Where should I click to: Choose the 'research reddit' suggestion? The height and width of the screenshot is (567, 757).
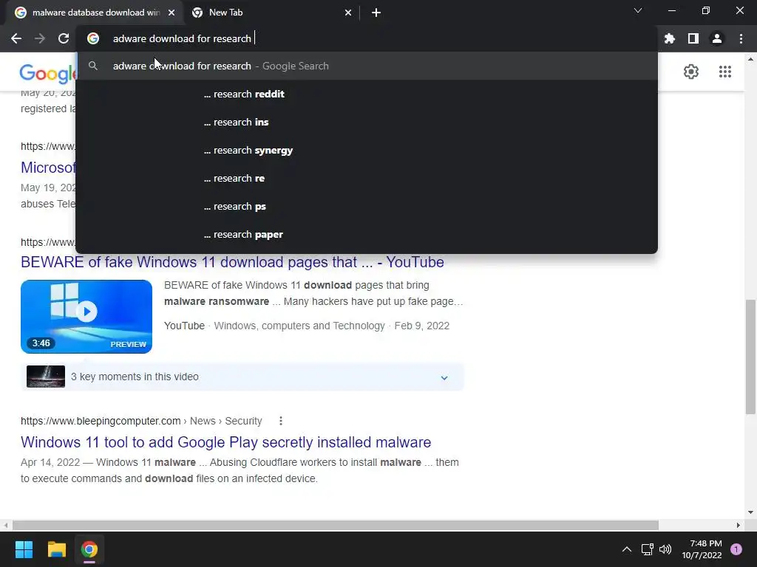point(367,94)
